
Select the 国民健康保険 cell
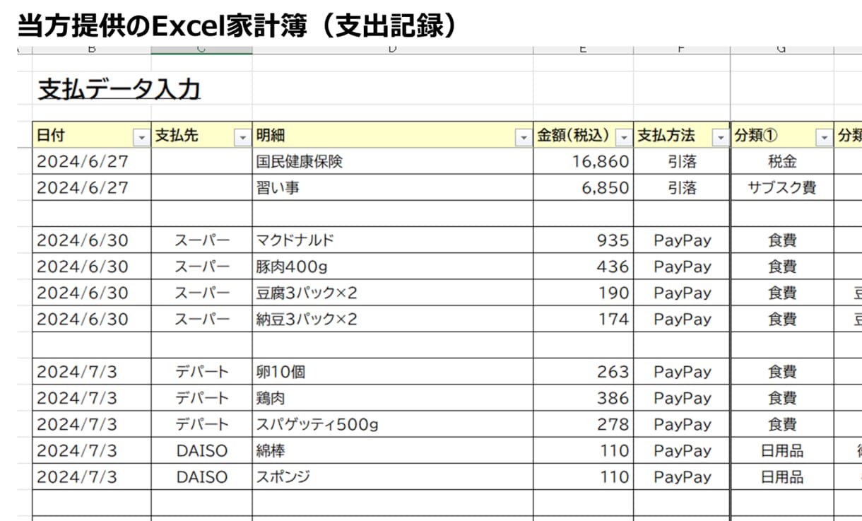pos(393,162)
